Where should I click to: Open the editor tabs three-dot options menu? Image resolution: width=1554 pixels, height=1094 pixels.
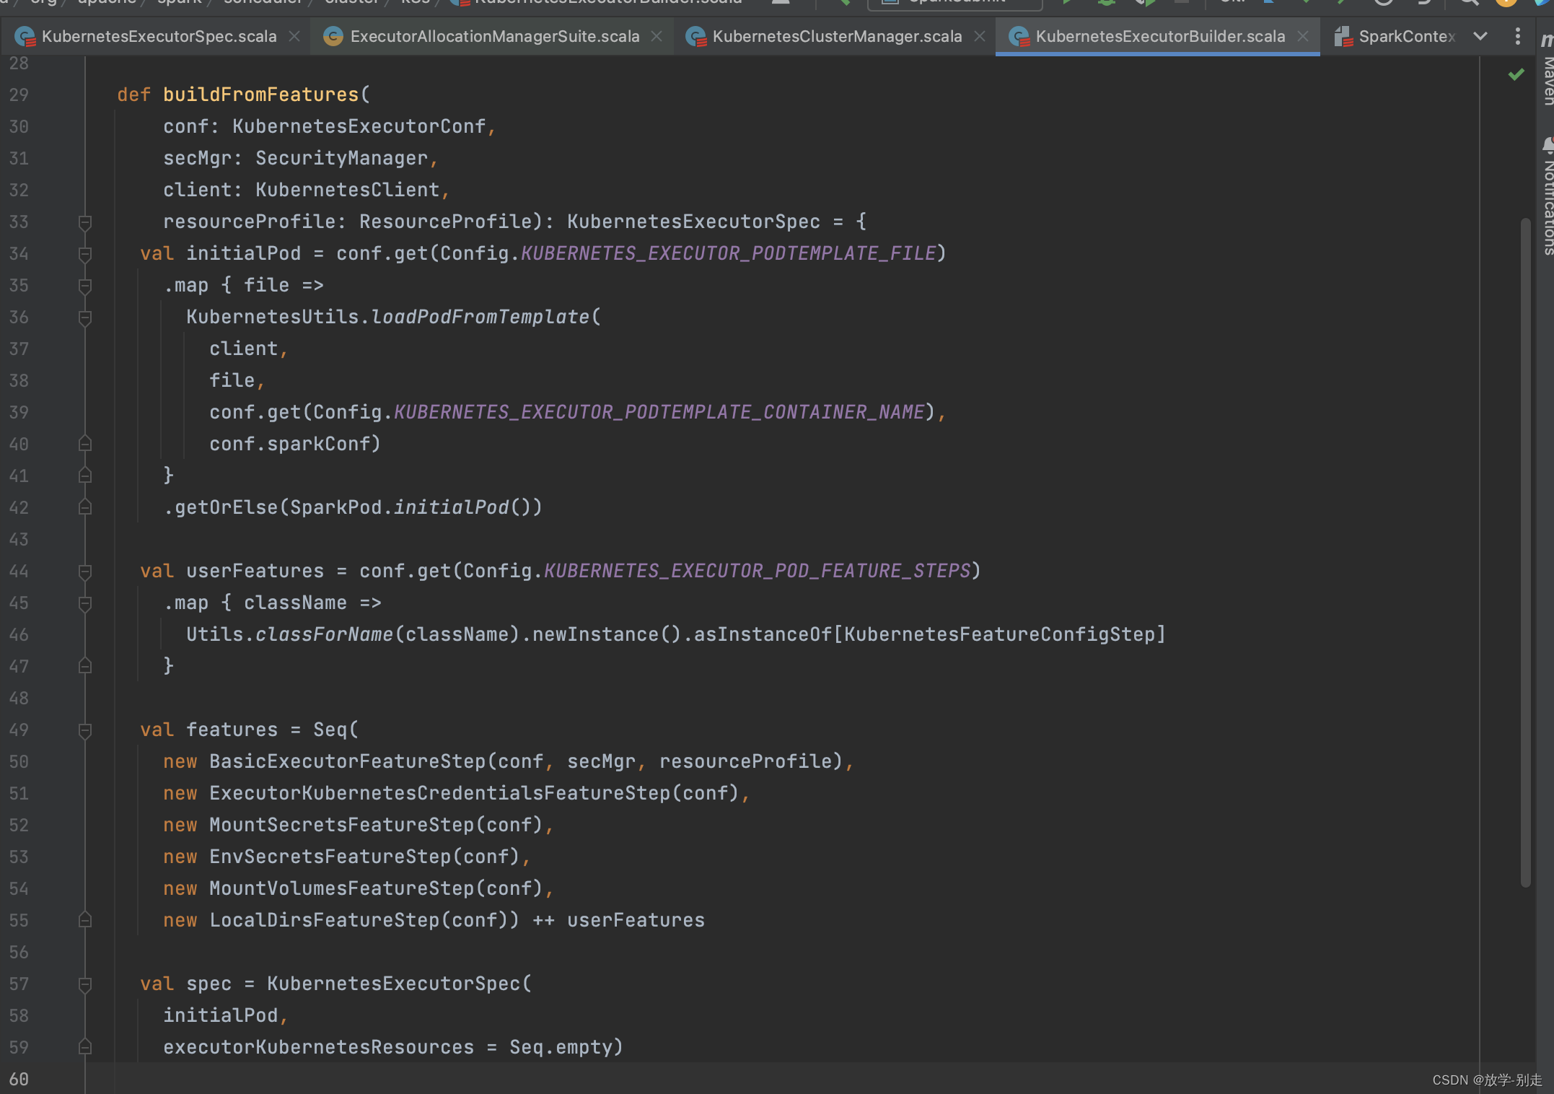[1517, 36]
